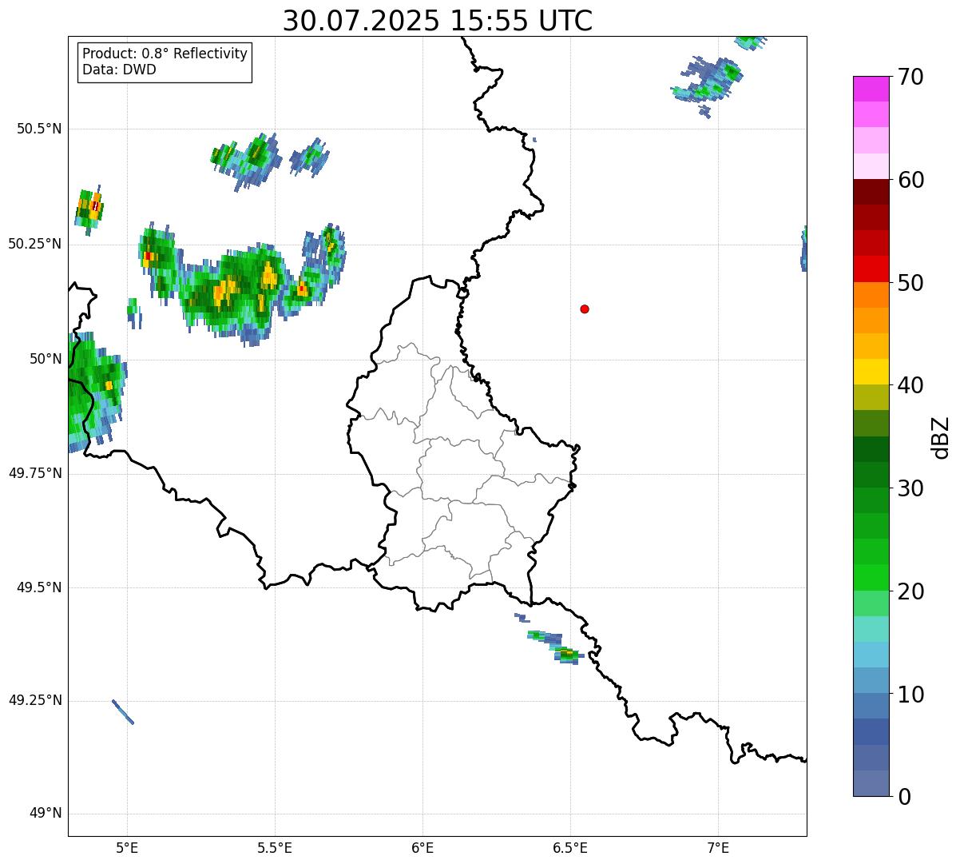Viewport: 960px width, 864px height.
Task: Click the 'Data: DWD' text
Action: coord(119,70)
